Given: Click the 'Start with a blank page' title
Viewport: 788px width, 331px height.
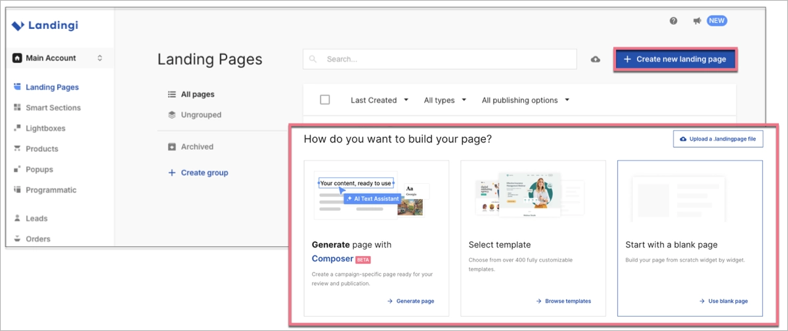Looking at the screenshot, I should (x=671, y=245).
